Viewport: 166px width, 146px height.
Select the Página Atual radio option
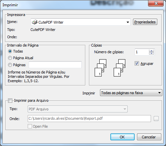click(10, 58)
